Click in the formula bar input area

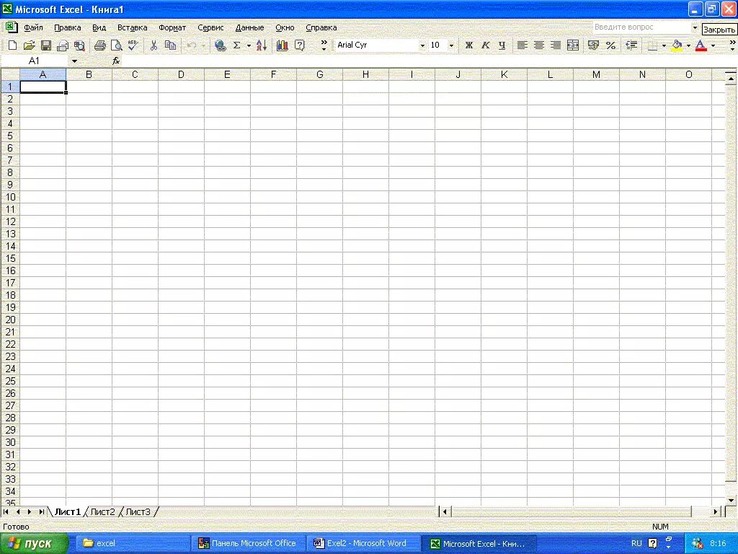pos(428,61)
